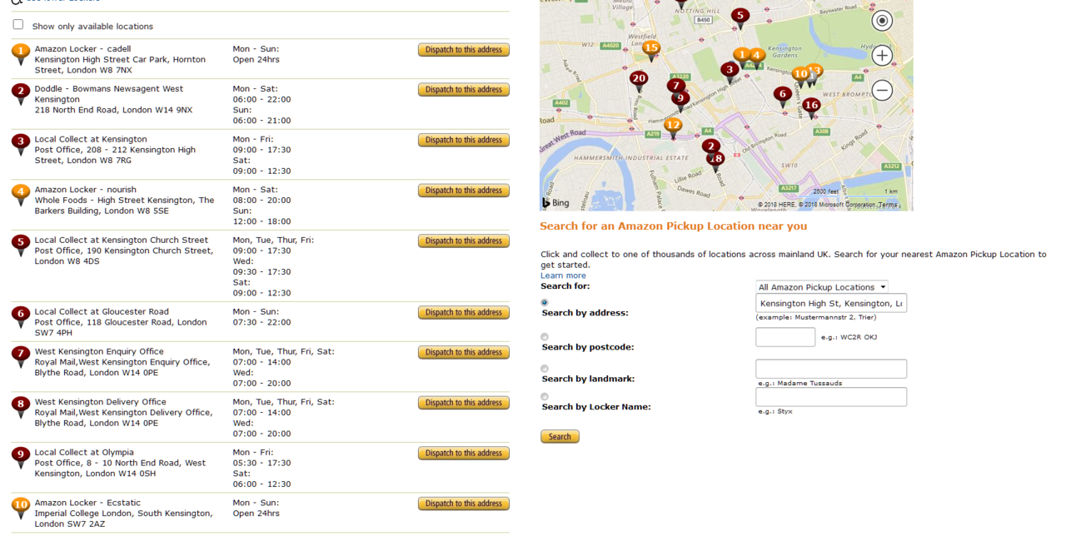
Task: Dispatch to Doddle Bowmans Newsagent address
Action: click(x=464, y=90)
